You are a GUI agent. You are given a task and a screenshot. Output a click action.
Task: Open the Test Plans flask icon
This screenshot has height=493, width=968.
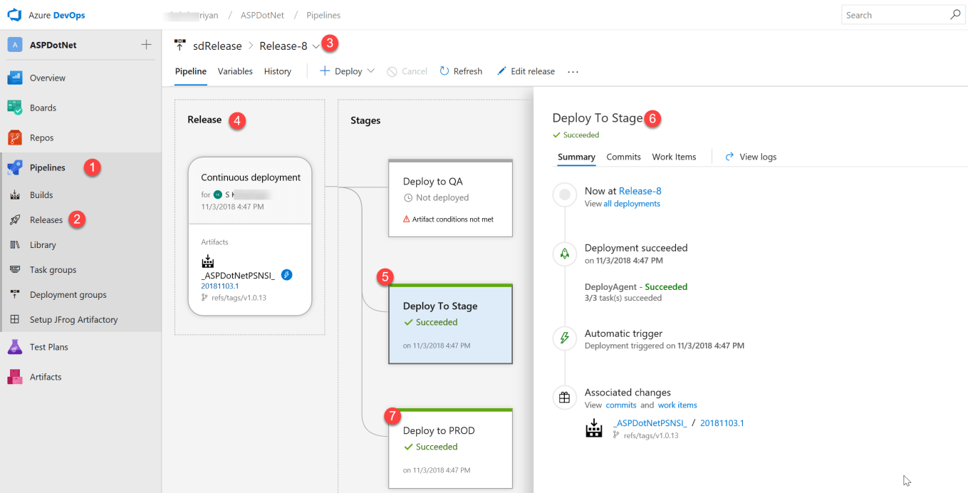tap(15, 347)
